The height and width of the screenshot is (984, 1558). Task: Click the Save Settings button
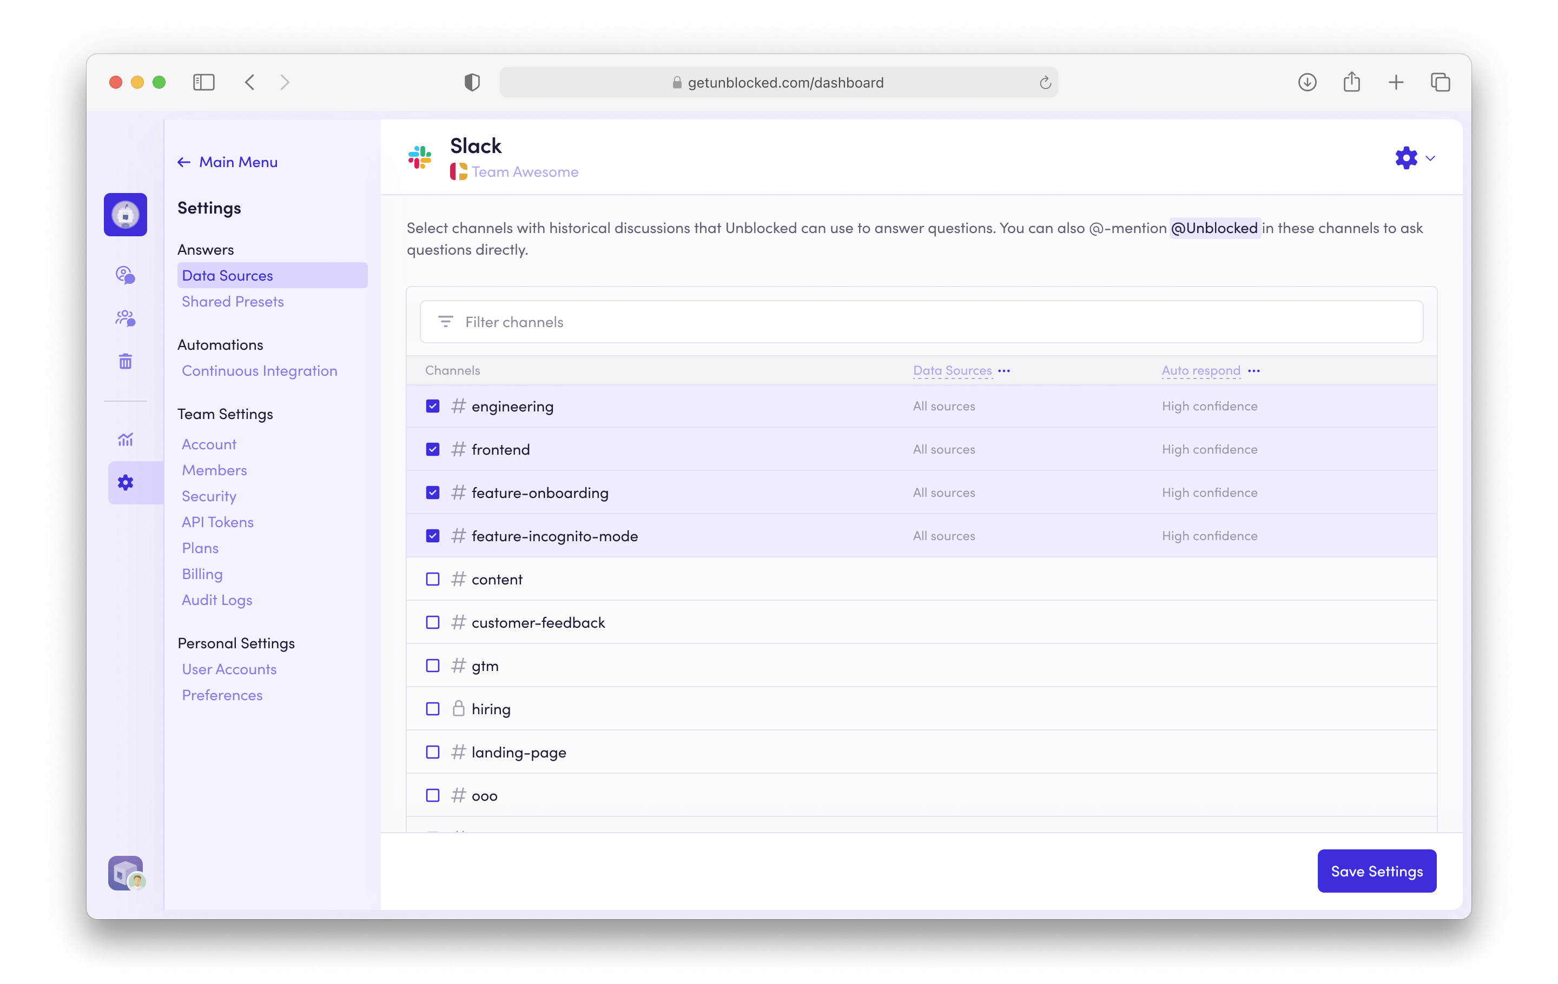tap(1376, 871)
